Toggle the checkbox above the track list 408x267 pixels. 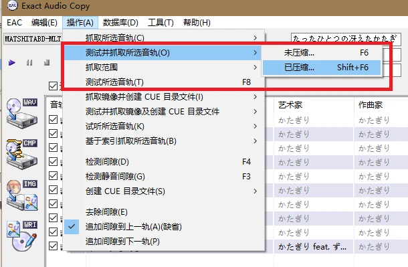point(53,86)
